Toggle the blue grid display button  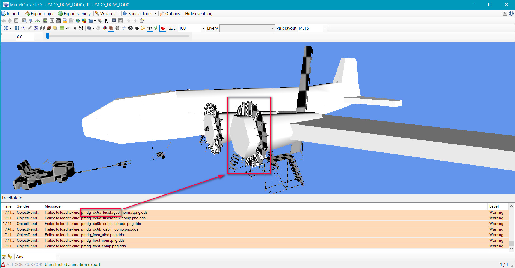[x=17, y=28]
